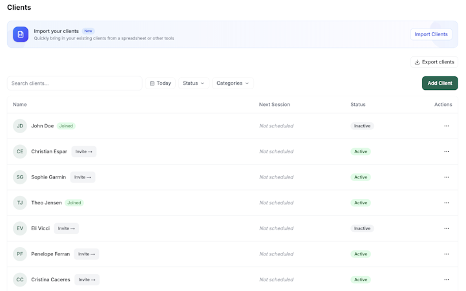This screenshot has width=466, height=291.
Task: Click the New badge in import banner
Action: tap(88, 31)
